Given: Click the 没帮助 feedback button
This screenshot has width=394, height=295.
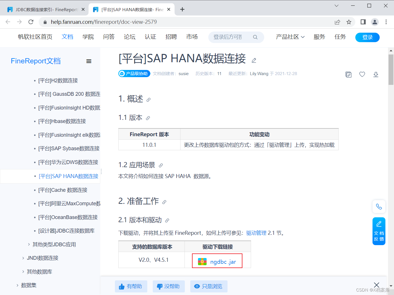Looking at the screenshot, I should click(x=168, y=286).
